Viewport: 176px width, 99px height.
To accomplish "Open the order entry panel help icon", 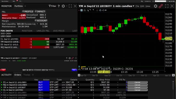I will (67, 58).
